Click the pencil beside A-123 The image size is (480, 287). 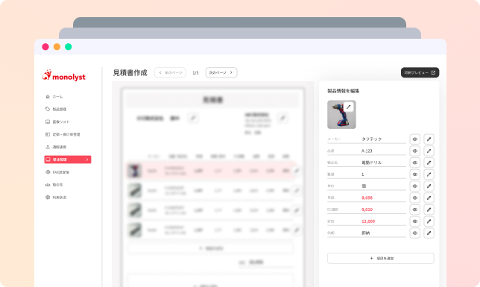tap(429, 151)
